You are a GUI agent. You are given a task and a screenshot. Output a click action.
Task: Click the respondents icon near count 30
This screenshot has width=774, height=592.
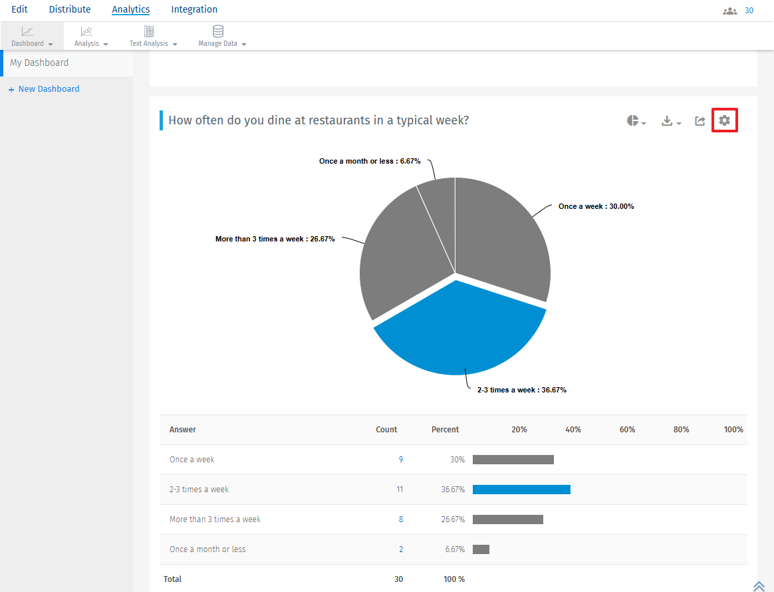[729, 11]
